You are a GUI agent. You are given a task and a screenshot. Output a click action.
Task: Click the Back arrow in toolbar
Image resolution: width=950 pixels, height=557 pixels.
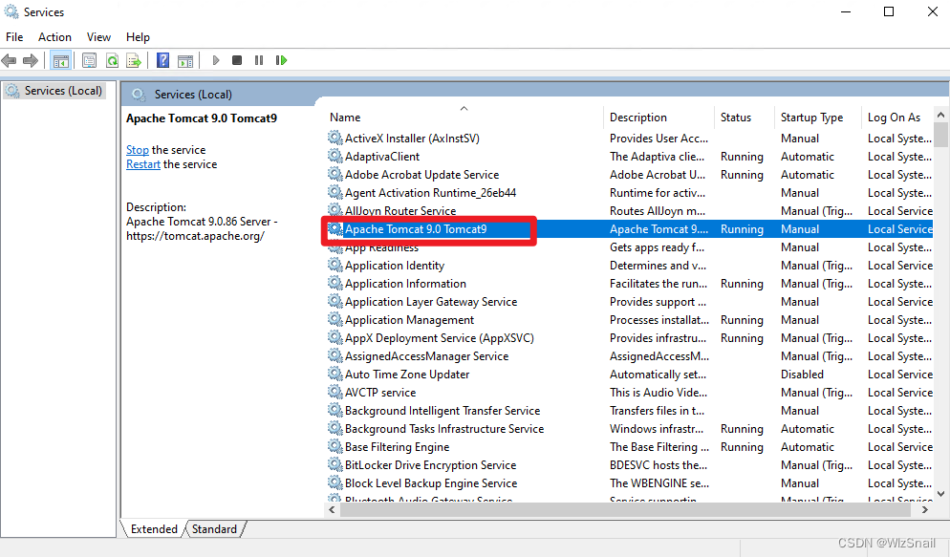10,60
